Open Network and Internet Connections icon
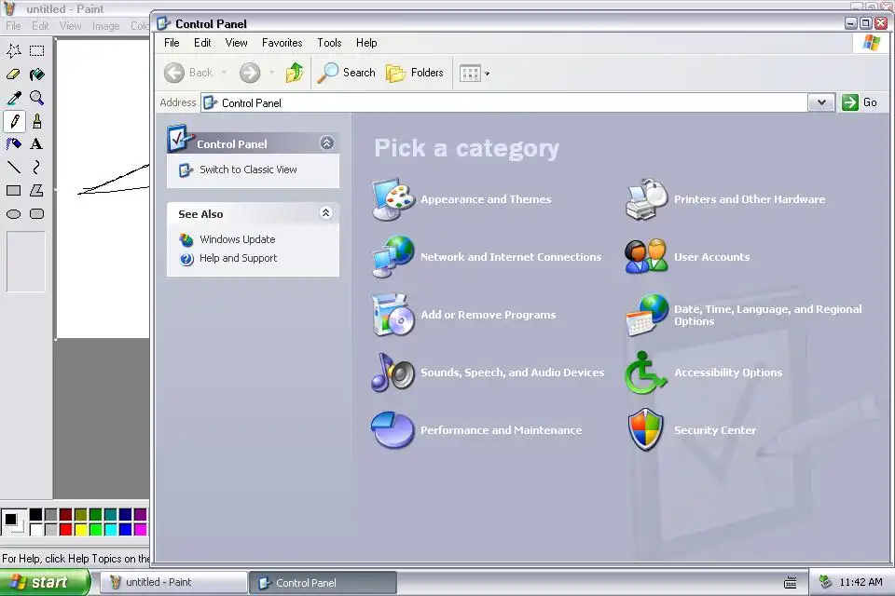895x596 pixels. pos(392,257)
